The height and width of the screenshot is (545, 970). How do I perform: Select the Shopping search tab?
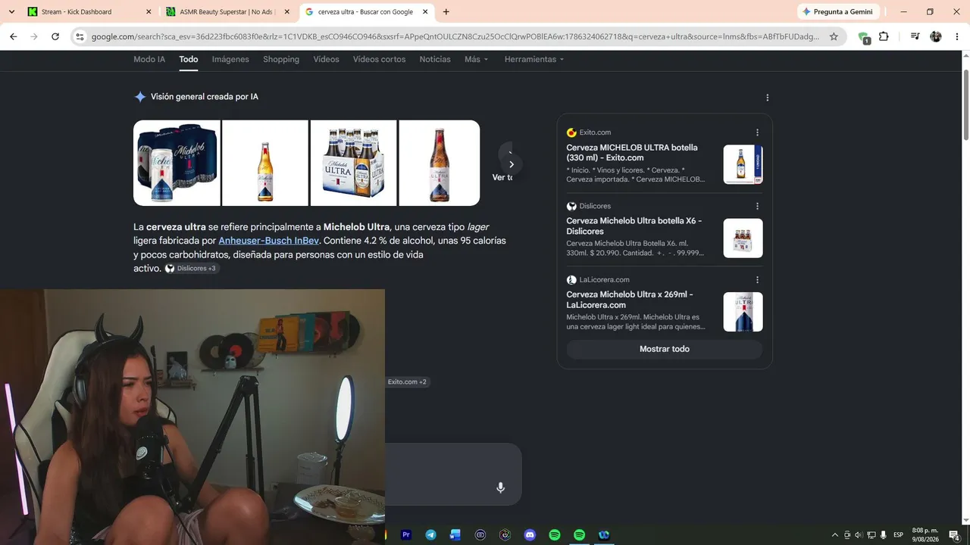pyautogui.click(x=281, y=59)
